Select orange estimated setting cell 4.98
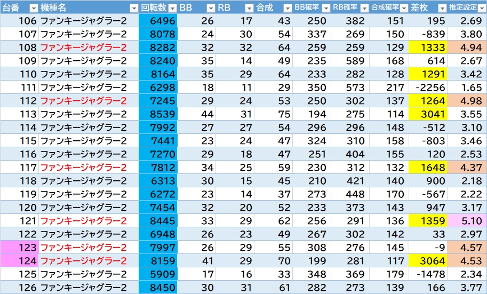487x294 pixels. tap(467, 101)
